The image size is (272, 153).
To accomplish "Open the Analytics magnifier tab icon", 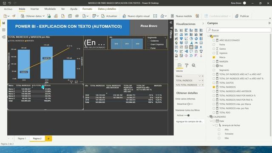I will [194, 65].
